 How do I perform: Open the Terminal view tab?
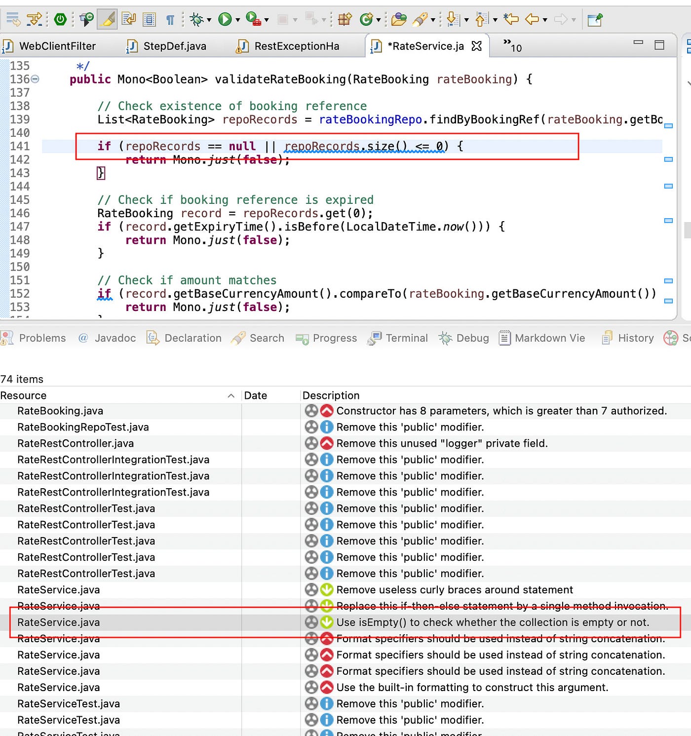tap(406, 338)
